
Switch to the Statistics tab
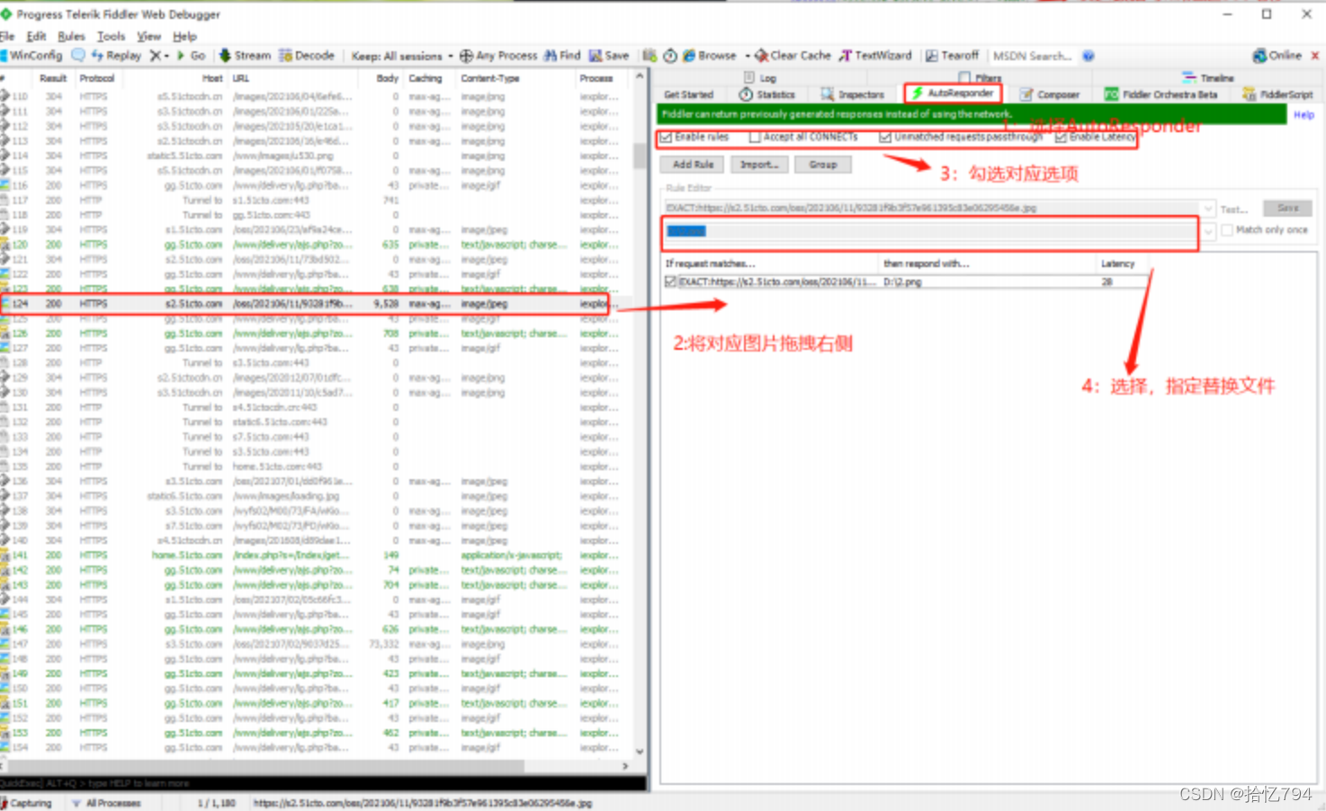point(767,94)
